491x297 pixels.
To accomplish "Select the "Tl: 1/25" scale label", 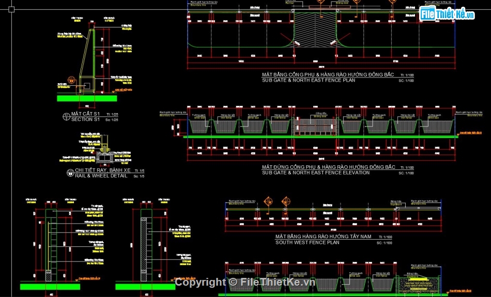I will point(112,115).
